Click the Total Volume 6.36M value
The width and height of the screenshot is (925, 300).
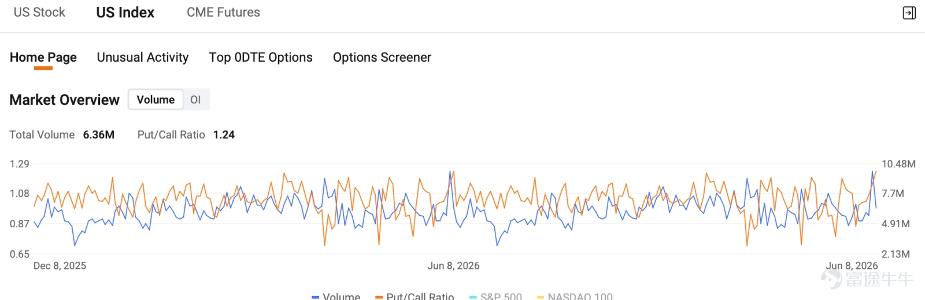[x=99, y=135]
